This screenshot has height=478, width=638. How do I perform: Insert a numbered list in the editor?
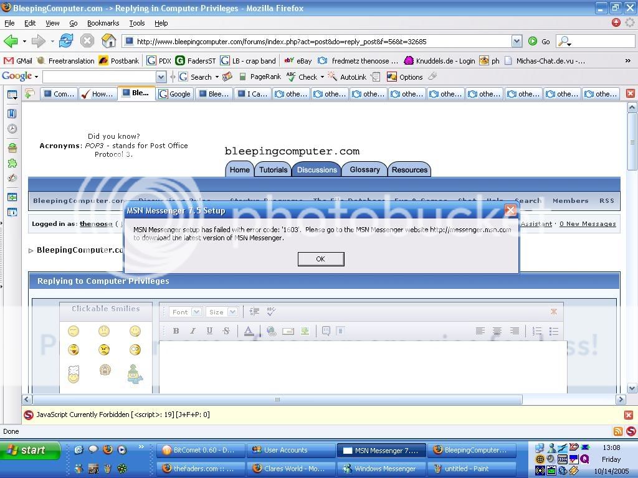tap(537, 331)
